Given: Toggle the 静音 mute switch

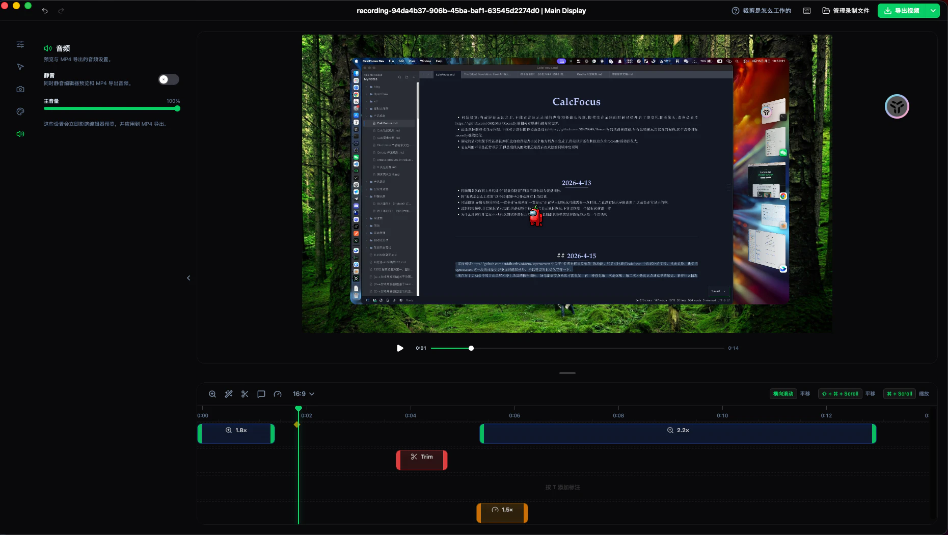Looking at the screenshot, I should click(169, 79).
